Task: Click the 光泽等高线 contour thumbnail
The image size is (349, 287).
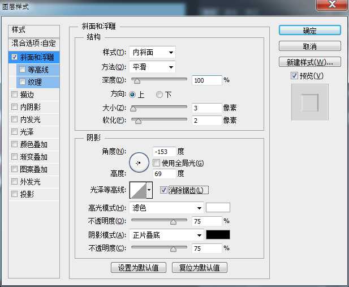Action: 138,190
